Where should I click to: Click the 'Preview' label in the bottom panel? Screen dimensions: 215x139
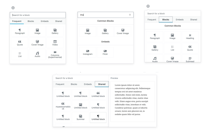(114, 78)
